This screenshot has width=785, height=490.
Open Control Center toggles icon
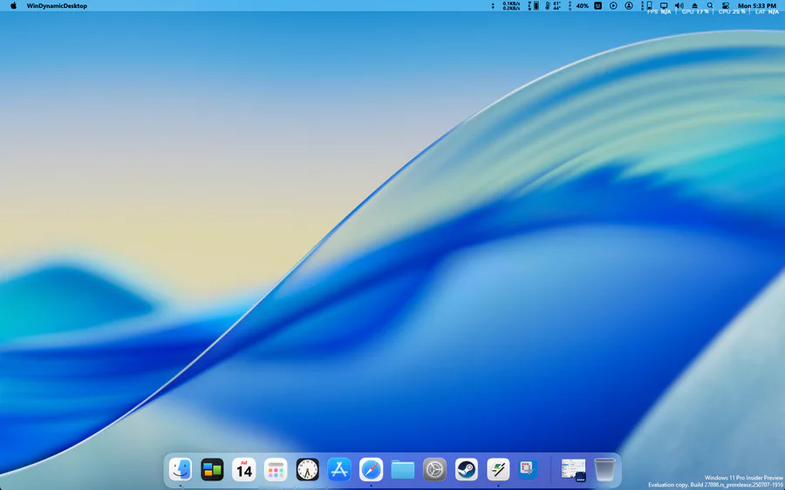[x=726, y=6]
